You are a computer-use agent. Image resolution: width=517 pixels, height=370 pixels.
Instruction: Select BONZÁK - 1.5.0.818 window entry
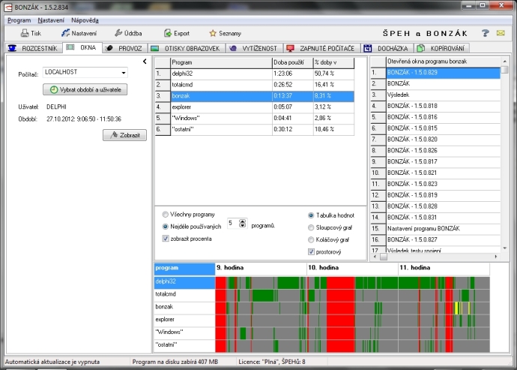click(443, 106)
